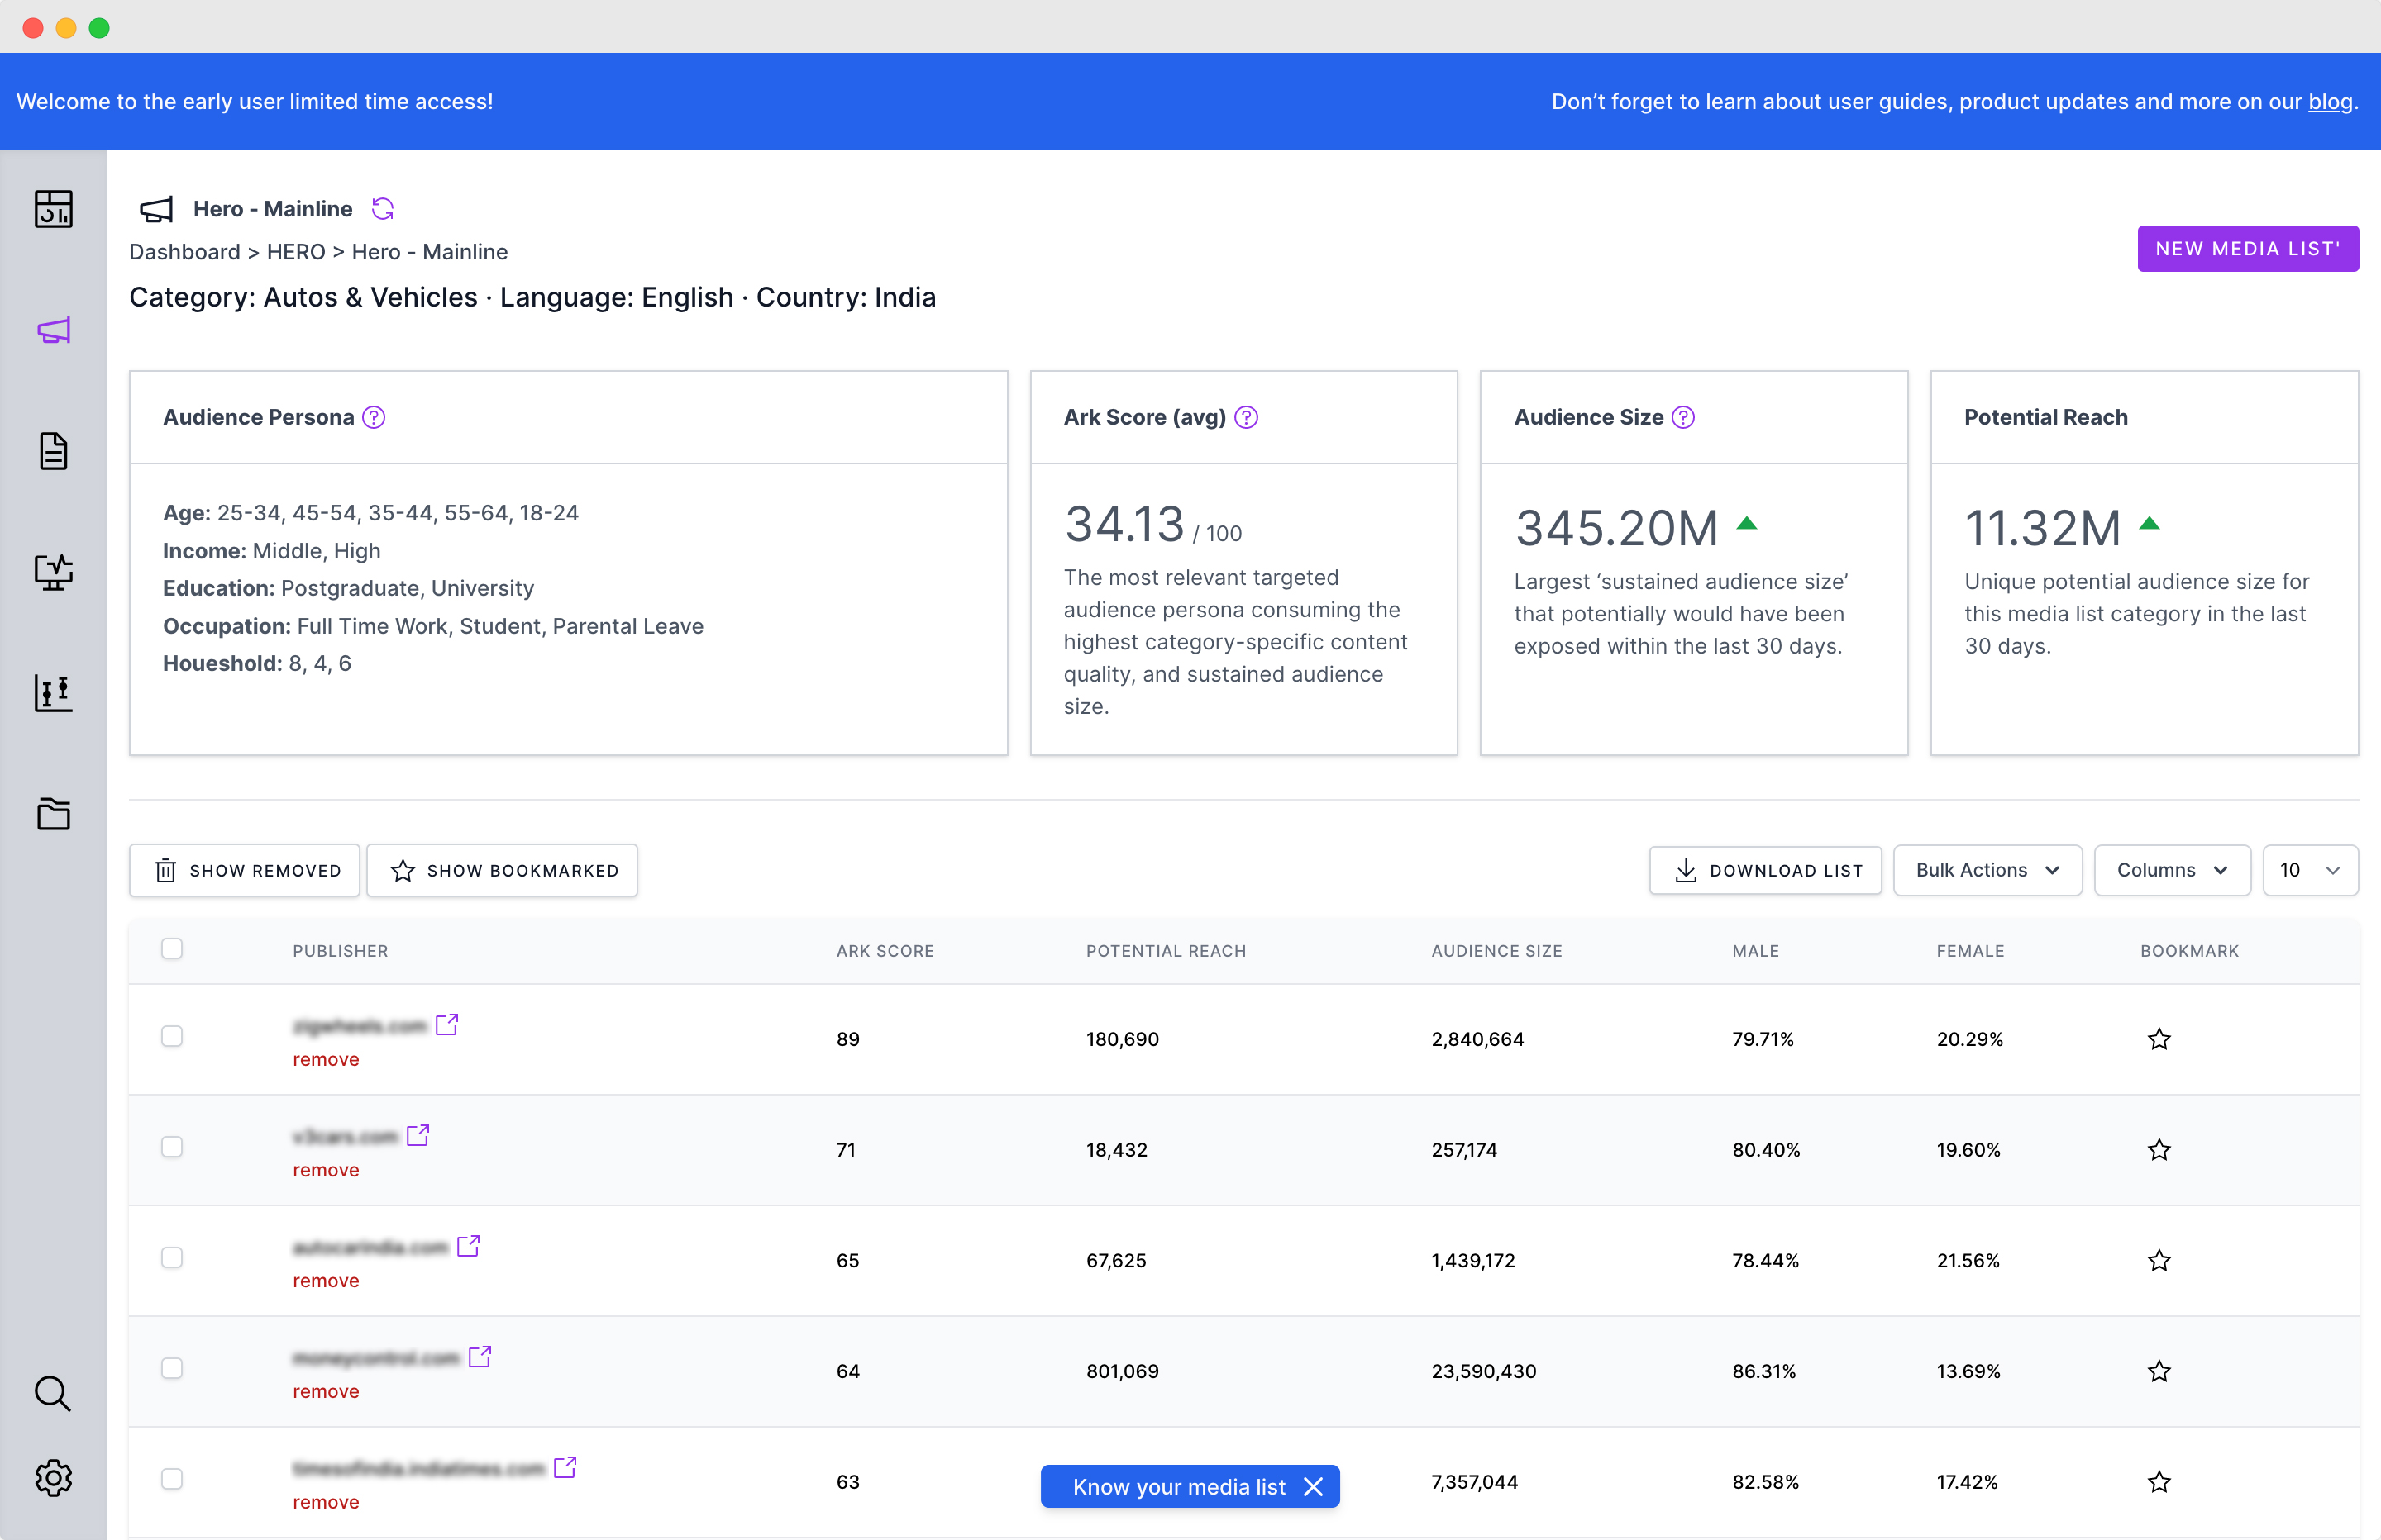Open settings gear in sidebar
The height and width of the screenshot is (1540, 2381).
point(53,1477)
